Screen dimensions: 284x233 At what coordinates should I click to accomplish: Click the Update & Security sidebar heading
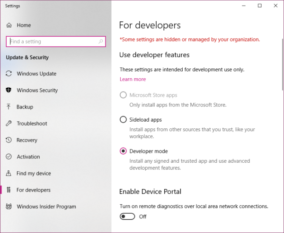tap(27, 58)
